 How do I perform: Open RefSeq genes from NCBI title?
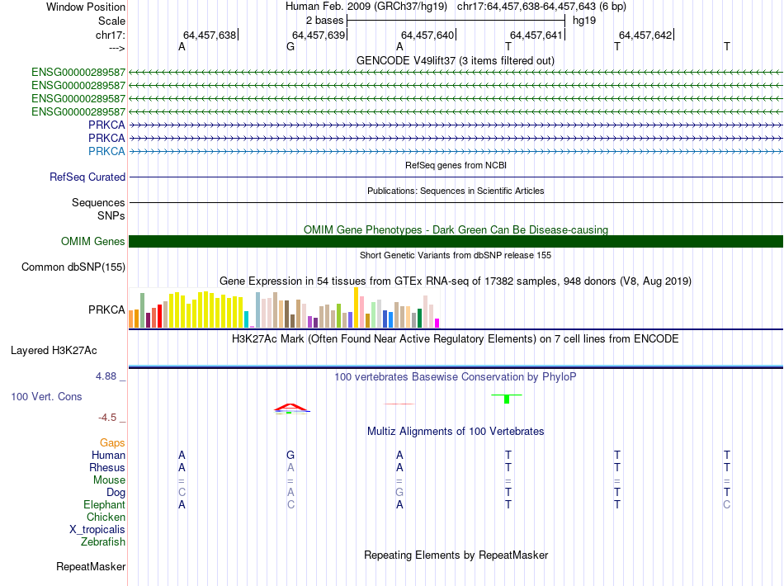pyautogui.click(x=456, y=165)
